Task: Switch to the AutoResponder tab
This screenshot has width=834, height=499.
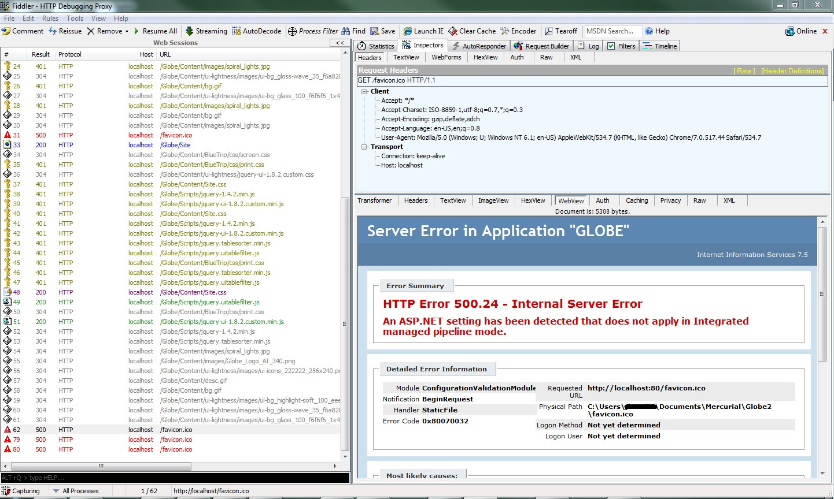Action: (x=479, y=46)
